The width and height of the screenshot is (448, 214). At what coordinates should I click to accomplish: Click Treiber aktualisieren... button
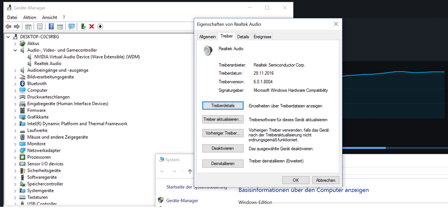[223, 120]
